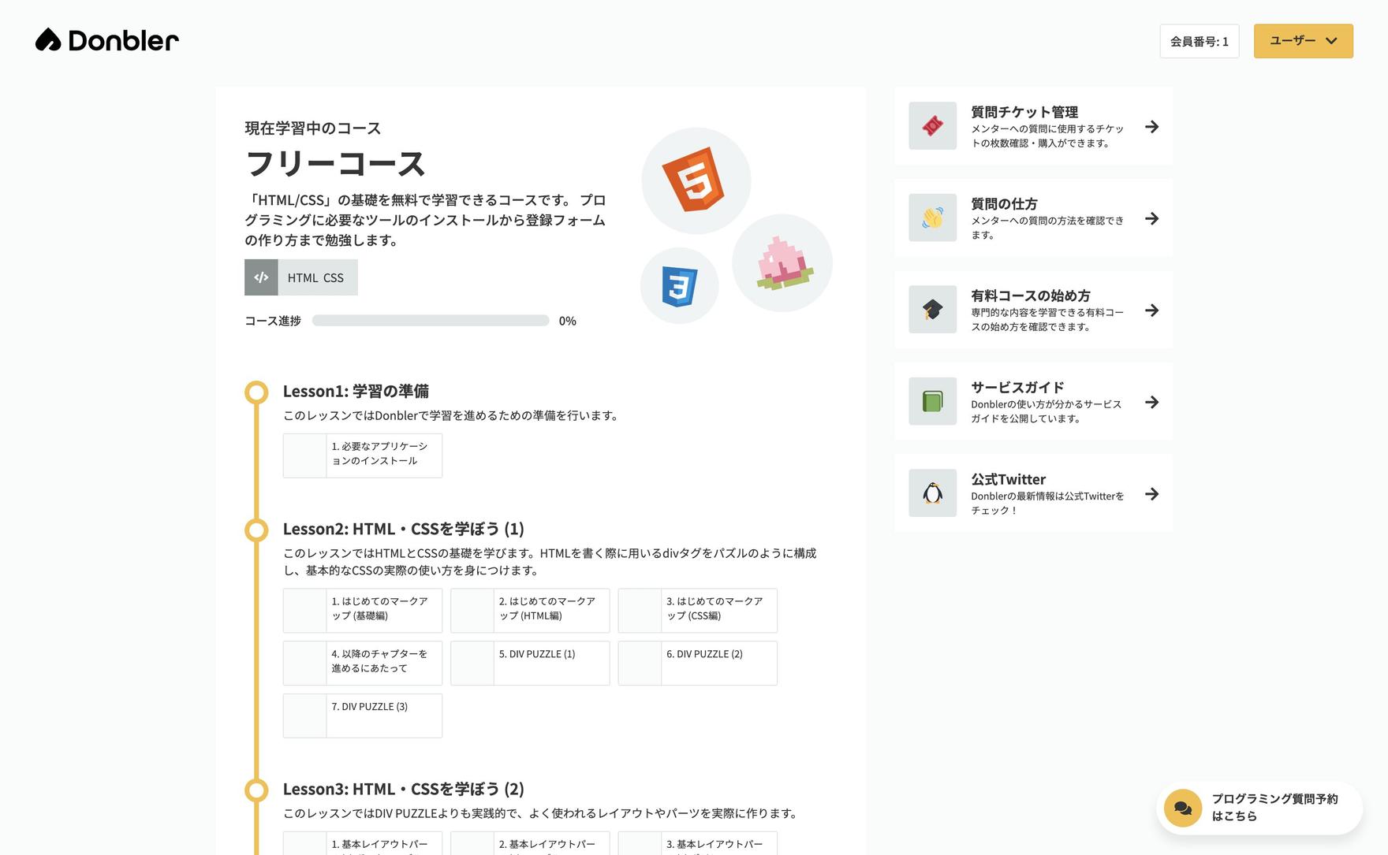Open the ユーザー dropdown menu
Screen dimensions: 1388x855
tap(1303, 41)
